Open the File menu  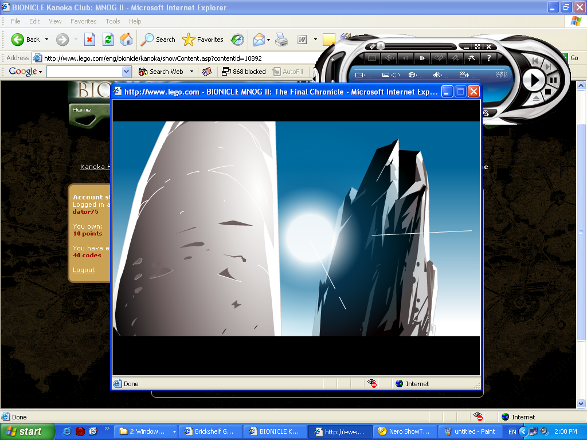pos(15,21)
